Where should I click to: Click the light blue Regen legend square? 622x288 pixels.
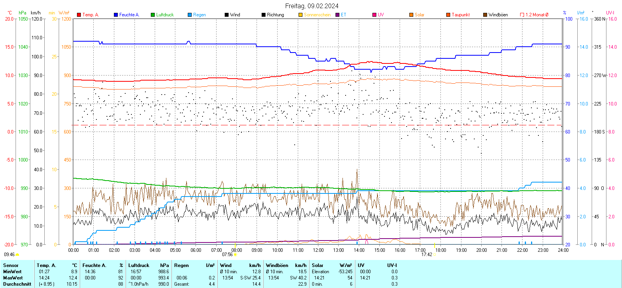[x=190, y=15]
